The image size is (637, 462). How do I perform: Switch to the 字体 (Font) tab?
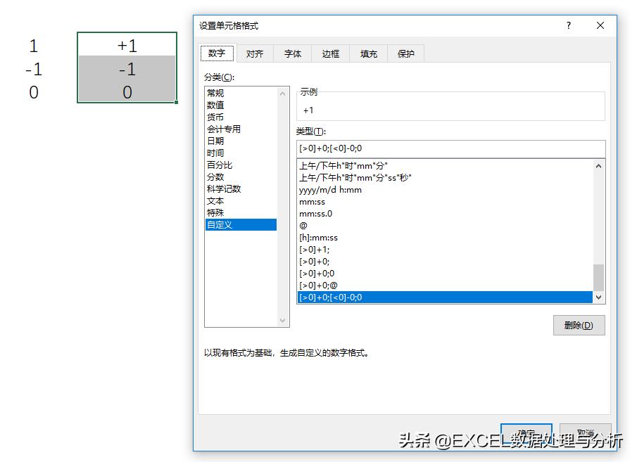pos(293,53)
